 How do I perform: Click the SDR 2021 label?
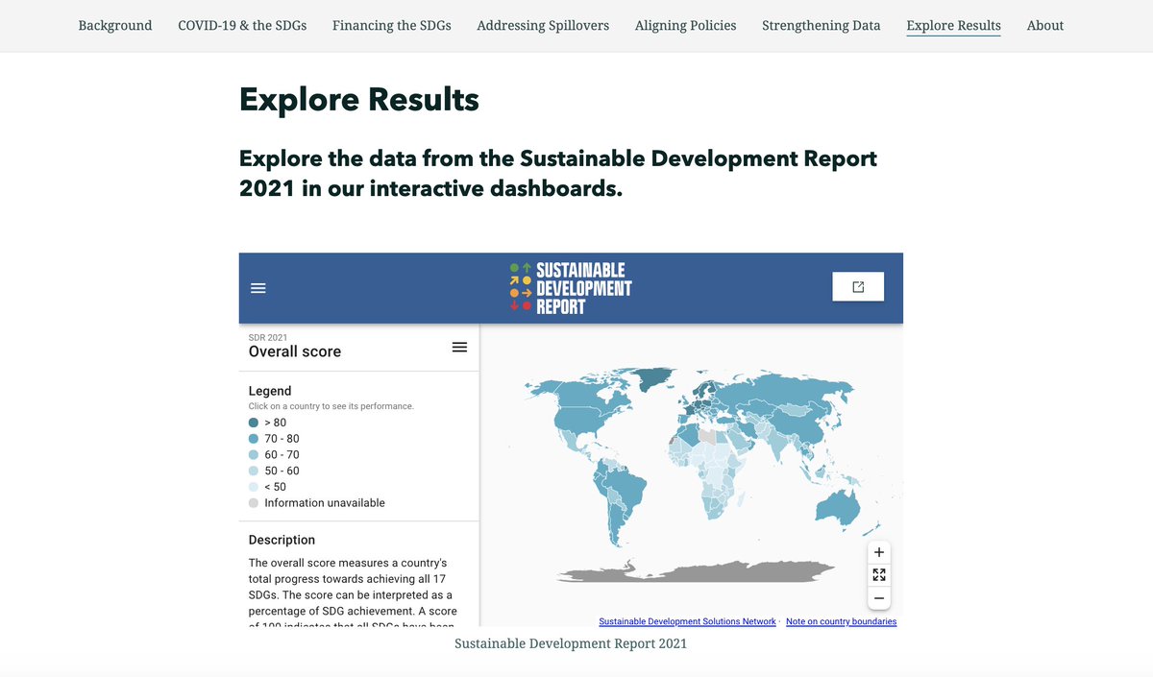268,337
